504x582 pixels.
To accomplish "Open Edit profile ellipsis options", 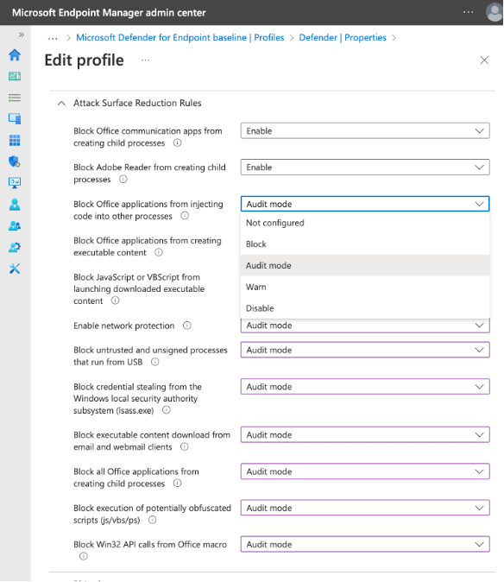I will pyautogui.click(x=145, y=60).
